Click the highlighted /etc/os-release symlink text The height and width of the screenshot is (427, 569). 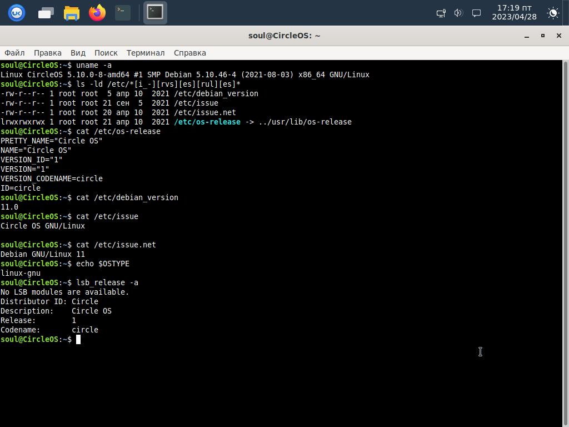pos(207,122)
